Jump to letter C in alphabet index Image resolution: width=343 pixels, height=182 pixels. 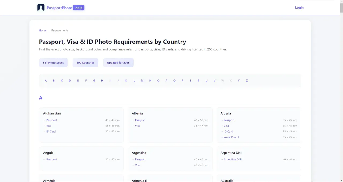pos(62,81)
